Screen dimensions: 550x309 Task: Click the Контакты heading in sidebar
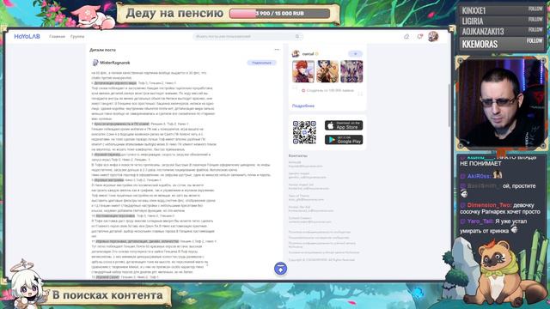(298, 155)
